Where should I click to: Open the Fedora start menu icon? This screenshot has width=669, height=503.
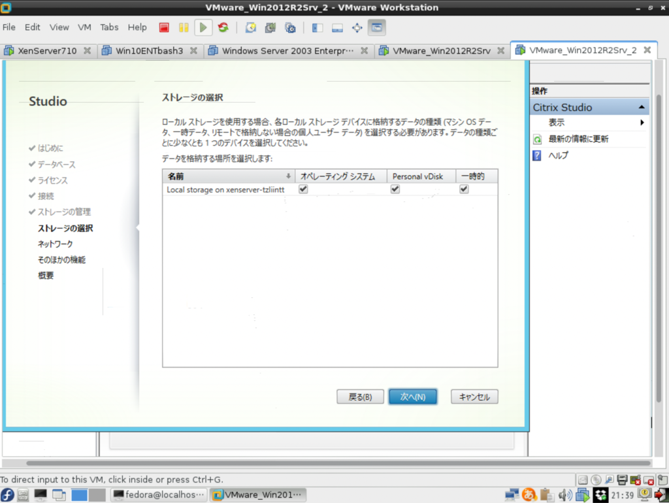[7, 495]
